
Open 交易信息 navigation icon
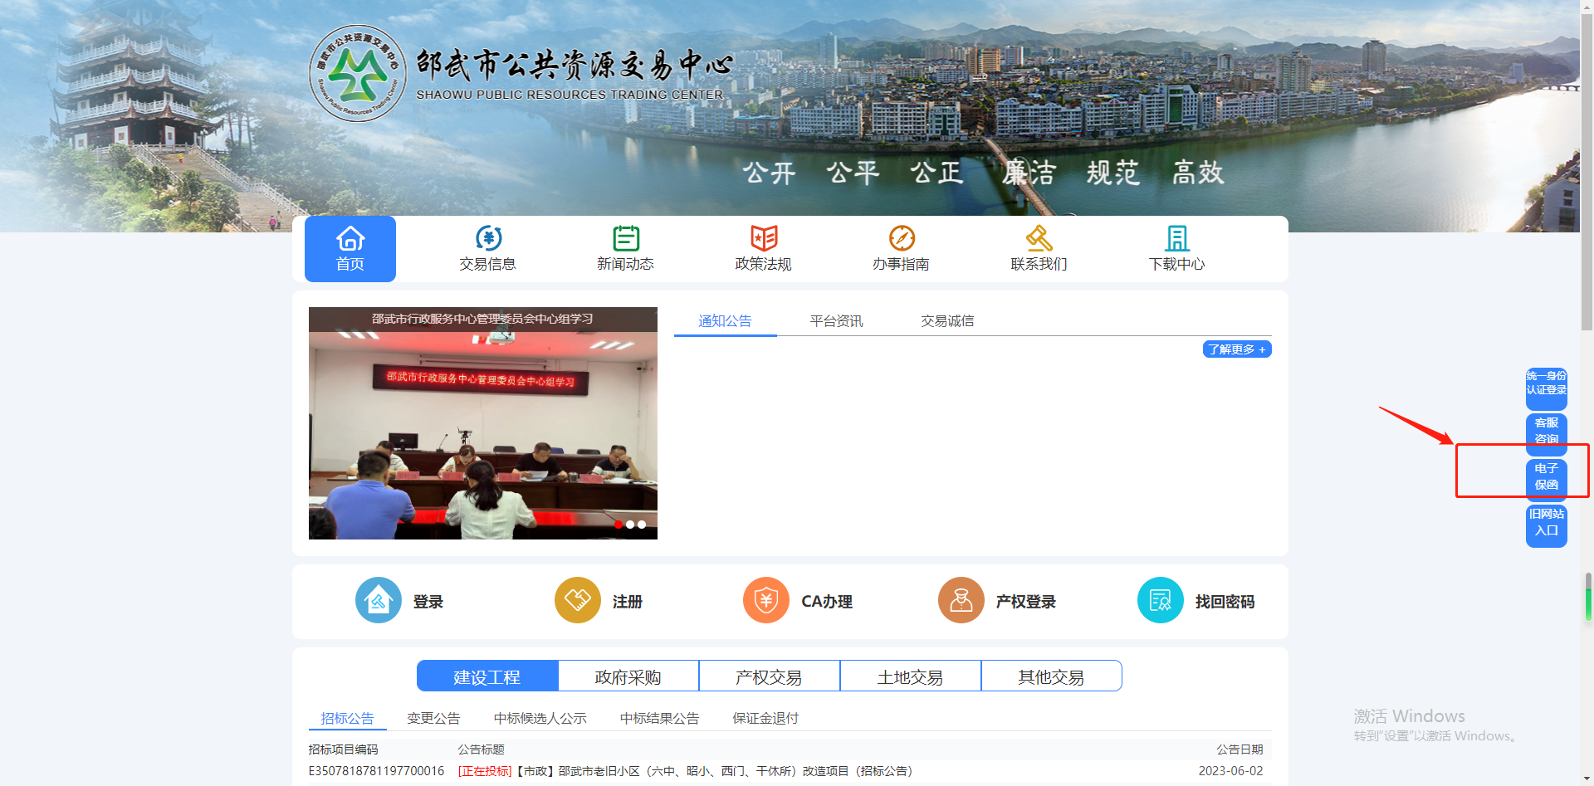488,239
